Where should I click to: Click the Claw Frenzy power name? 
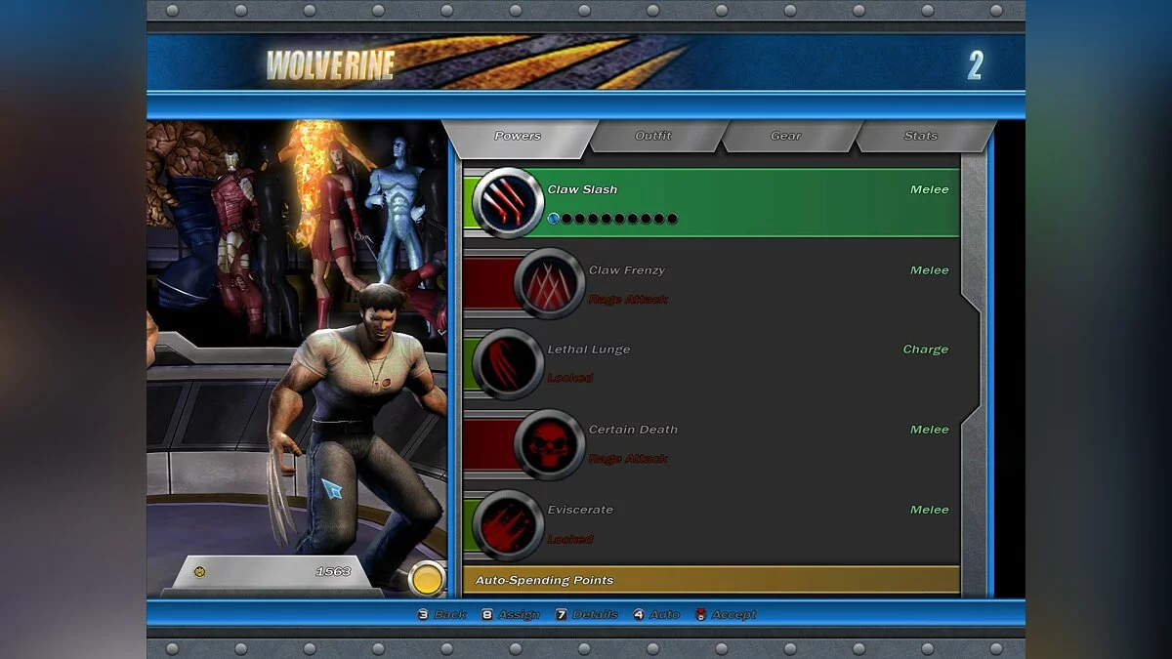pyautogui.click(x=627, y=270)
